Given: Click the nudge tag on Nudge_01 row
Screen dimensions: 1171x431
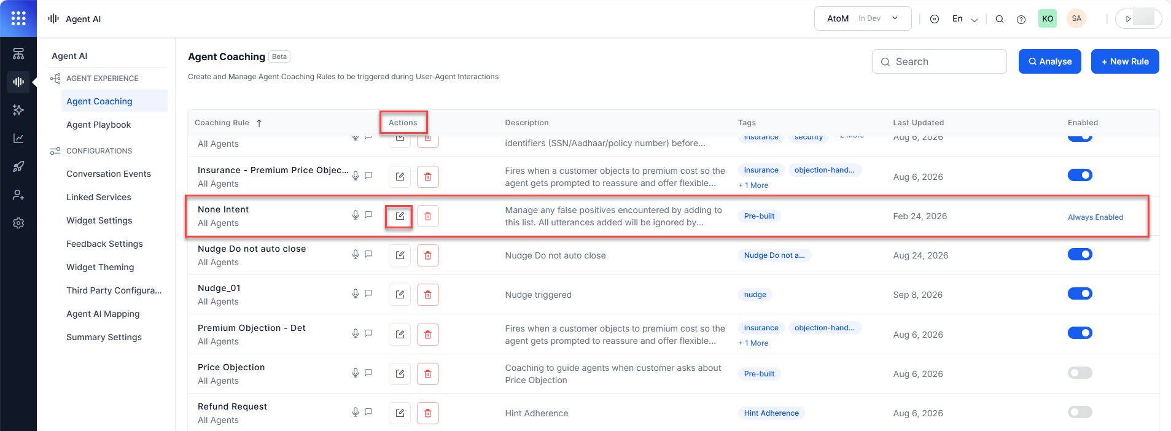Looking at the screenshot, I should click(x=755, y=295).
